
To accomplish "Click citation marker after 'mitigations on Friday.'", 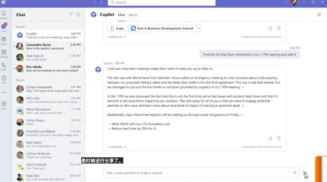I will pos(242,115).
